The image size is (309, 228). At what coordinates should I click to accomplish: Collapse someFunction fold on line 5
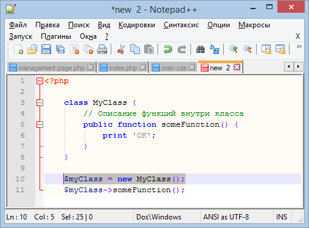[40, 124]
